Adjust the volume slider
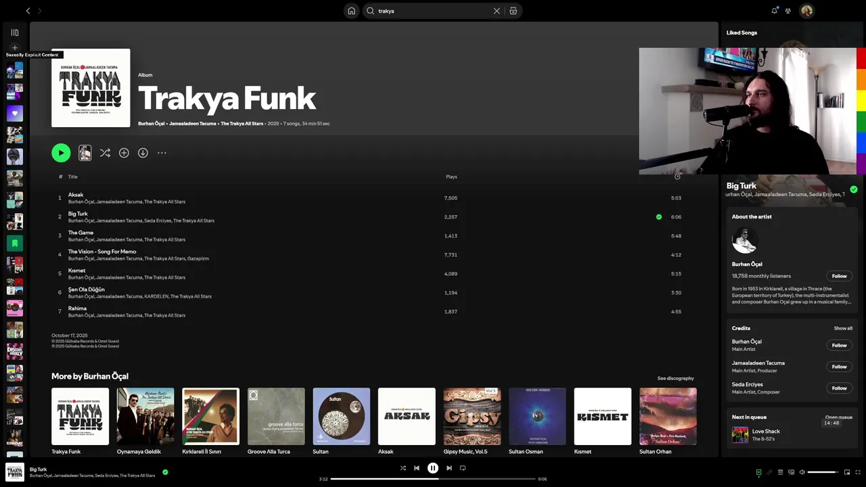This screenshot has width=866, height=487. [823, 472]
